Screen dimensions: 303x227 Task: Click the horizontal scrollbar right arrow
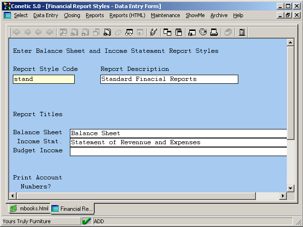[283, 196]
